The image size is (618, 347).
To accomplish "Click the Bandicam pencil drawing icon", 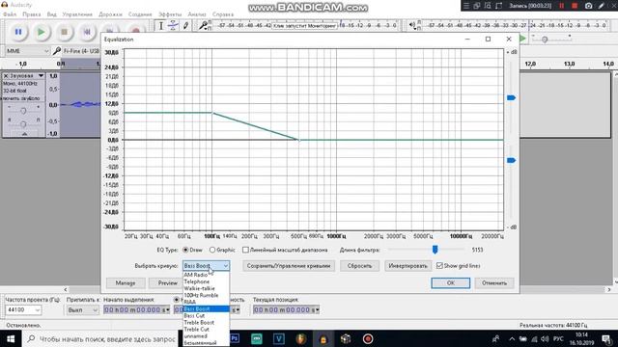I will tap(602, 6).
